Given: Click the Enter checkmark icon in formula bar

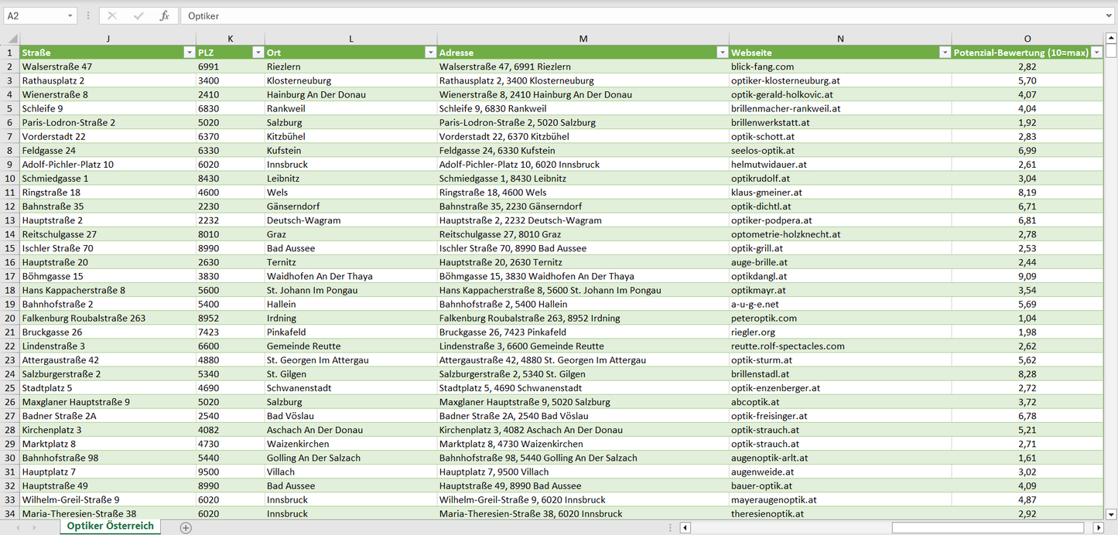Looking at the screenshot, I should click(138, 15).
